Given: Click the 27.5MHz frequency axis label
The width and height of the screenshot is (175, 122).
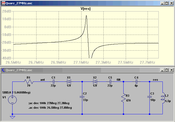Looking at the screenshot, I should pos(126,62).
